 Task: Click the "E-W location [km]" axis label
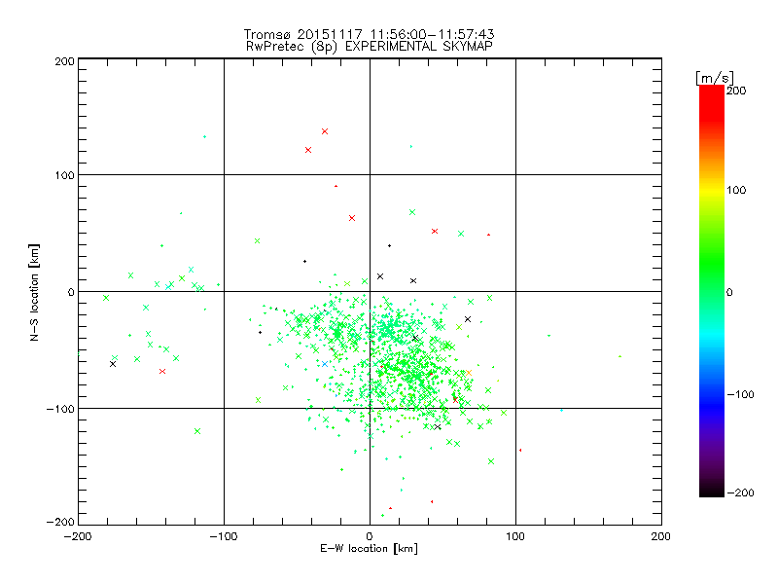point(369,549)
